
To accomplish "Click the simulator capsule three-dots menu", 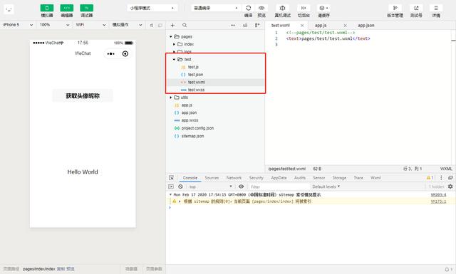I will click(x=111, y=54).
